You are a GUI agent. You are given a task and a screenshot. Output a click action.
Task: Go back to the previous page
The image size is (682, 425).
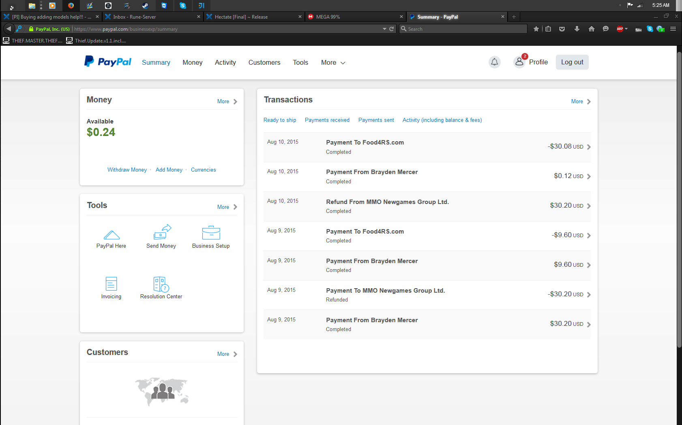tap(9, 29)
